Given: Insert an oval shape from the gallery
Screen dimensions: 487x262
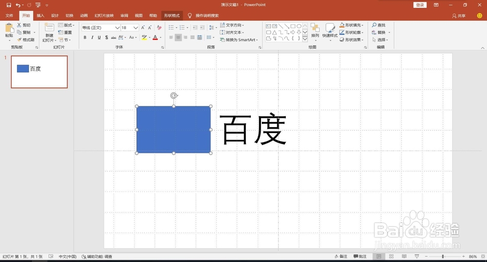Looking at the screenshot, I should pos(299,26).
